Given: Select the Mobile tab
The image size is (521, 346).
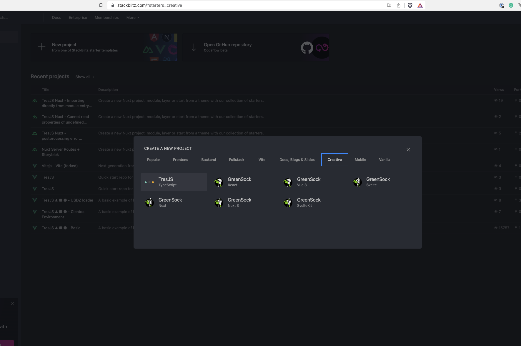Looking at the screenshot, I should [x=360, y=160].
